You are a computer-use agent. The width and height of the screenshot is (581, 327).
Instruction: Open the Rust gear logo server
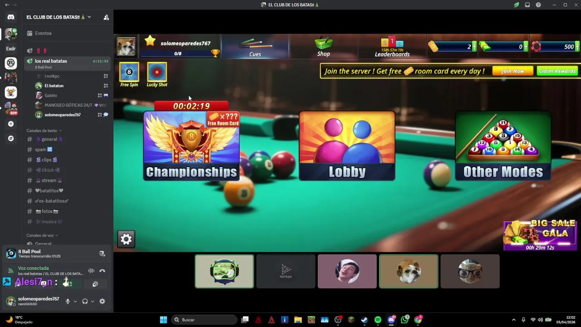pyautogui.click(x=11, y=63)
